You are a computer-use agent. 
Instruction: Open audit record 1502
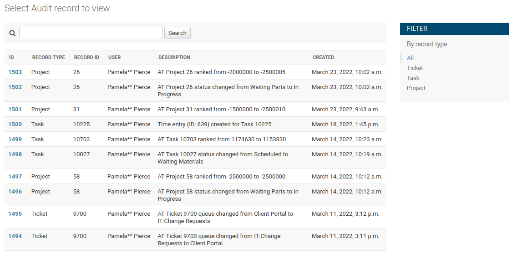pyautogui.click(x=15, y=87)
